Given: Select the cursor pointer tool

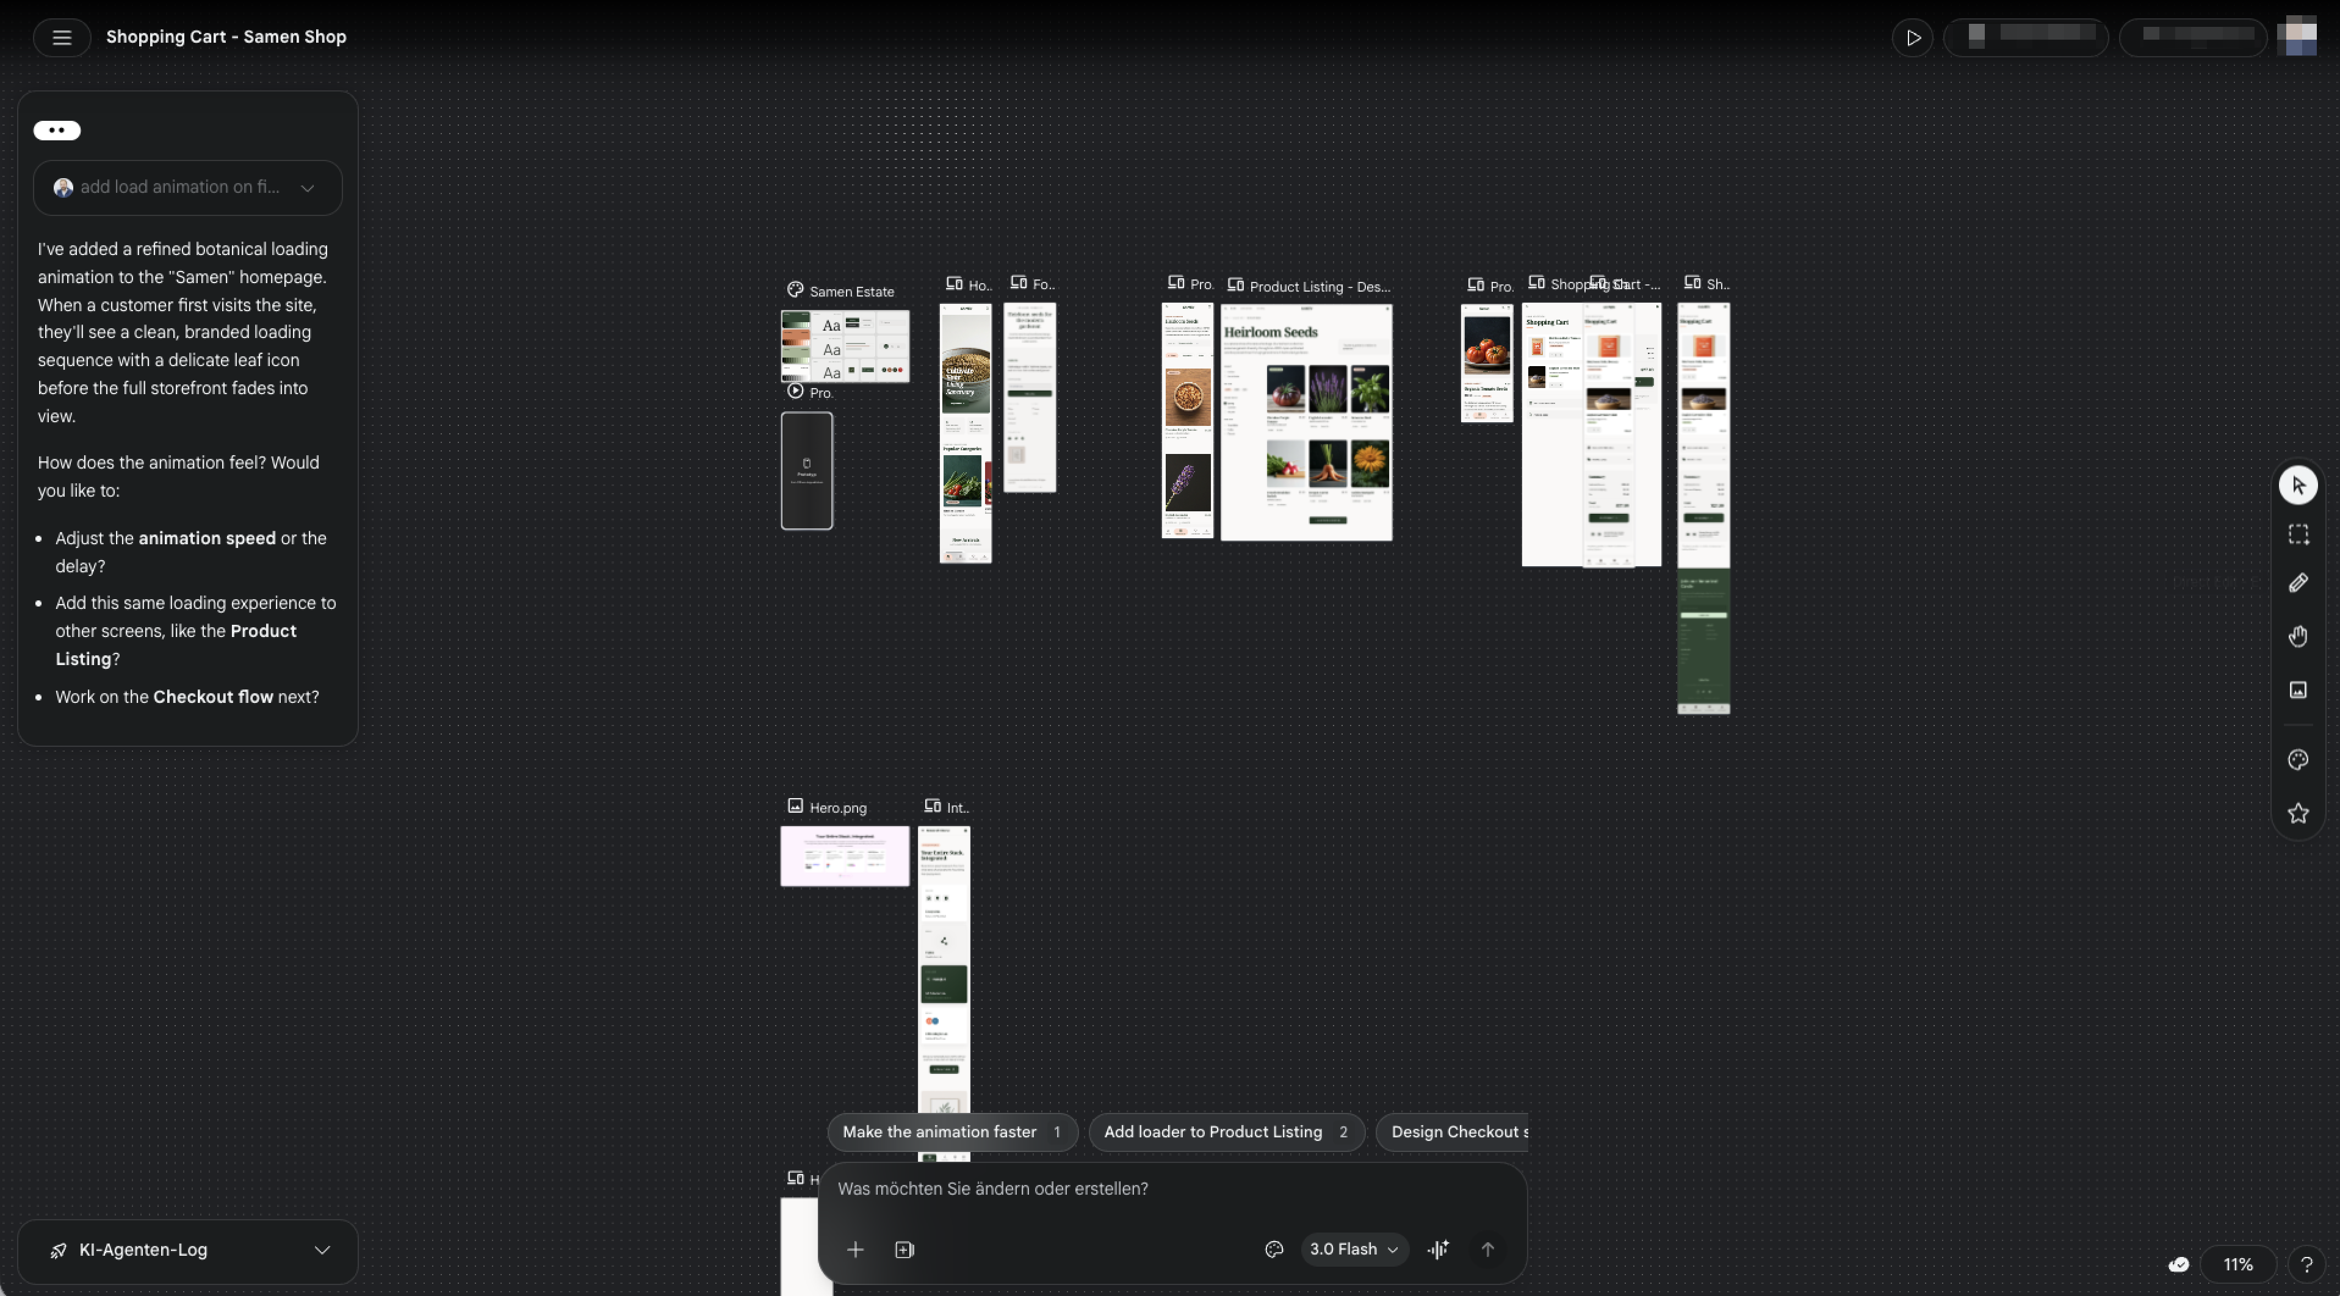Looking at the screenshot, I should tap(2297, 485).
